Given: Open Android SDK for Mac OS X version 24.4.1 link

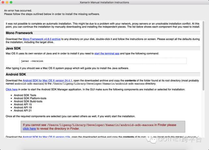Looking at the screenshot, I should (47, 80).
